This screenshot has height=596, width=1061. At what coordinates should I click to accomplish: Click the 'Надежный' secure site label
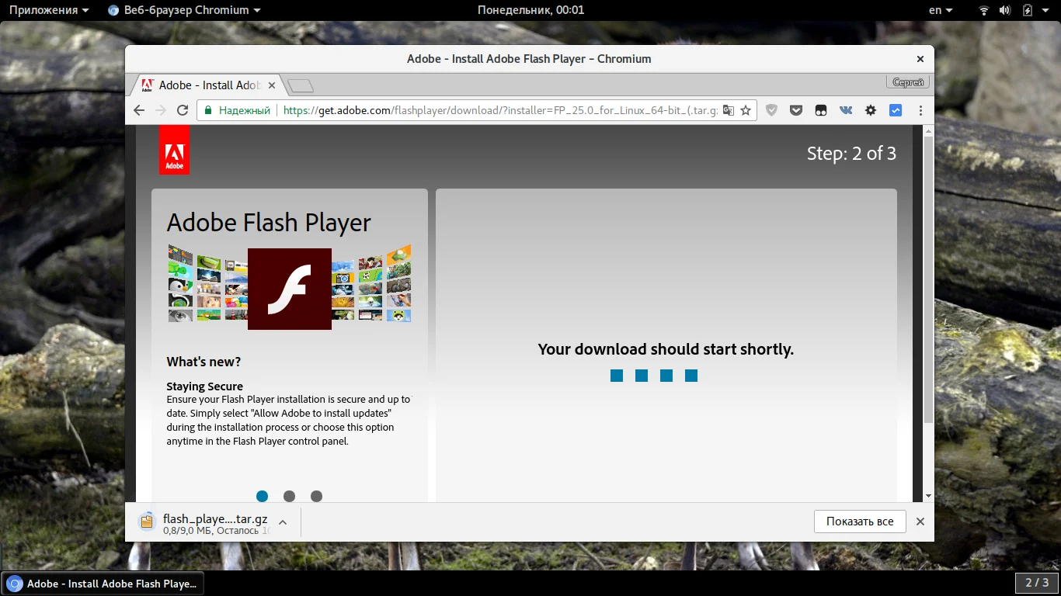tap(244, 110)
